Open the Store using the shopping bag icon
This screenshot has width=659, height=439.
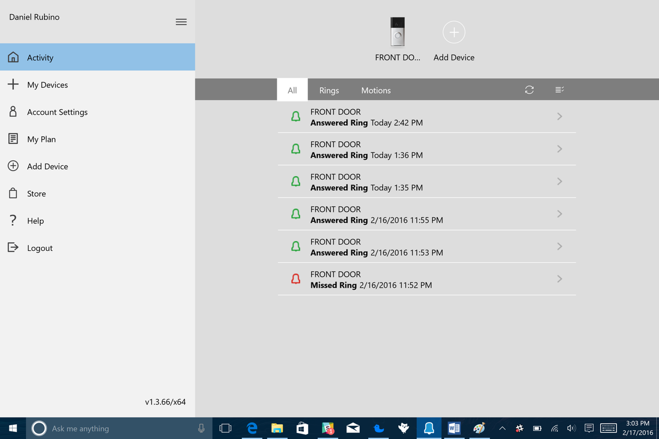point(13,193)
